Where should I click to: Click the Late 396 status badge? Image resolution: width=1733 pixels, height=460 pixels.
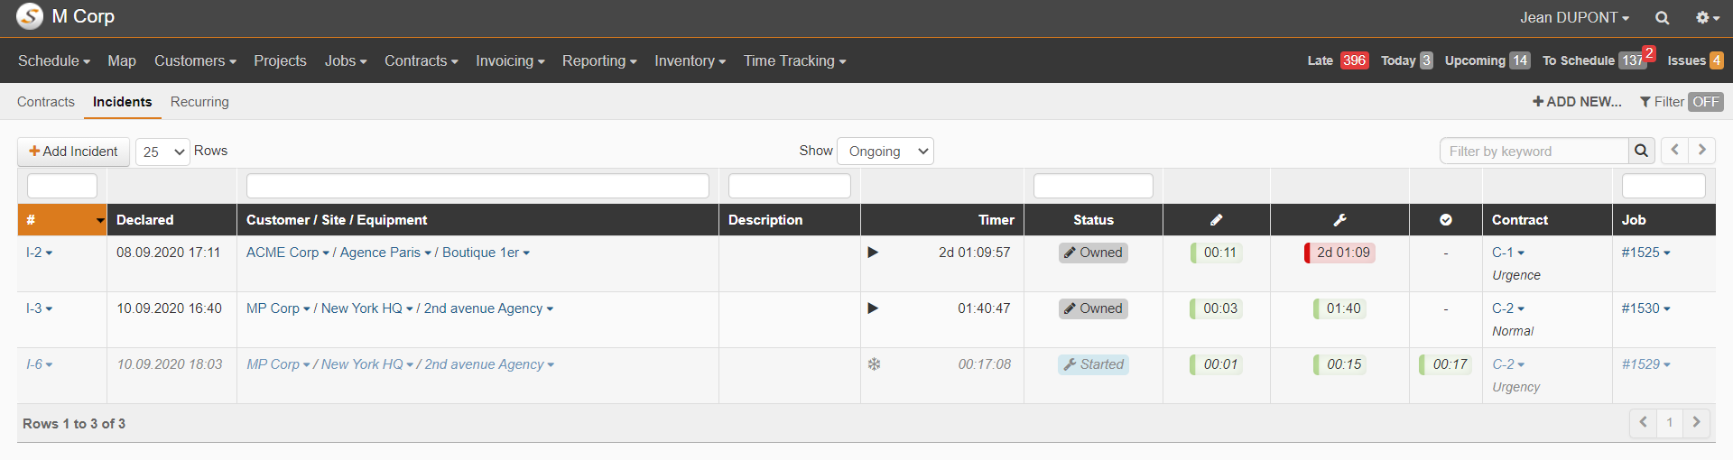[1353, 60]
